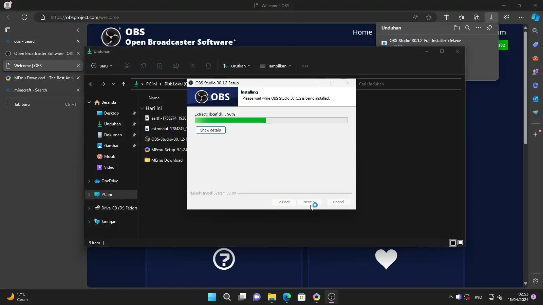Viewport: 543px width, 305px height.
Task: Select Video in File Explorer sidebar
Action: pos(109,167)
